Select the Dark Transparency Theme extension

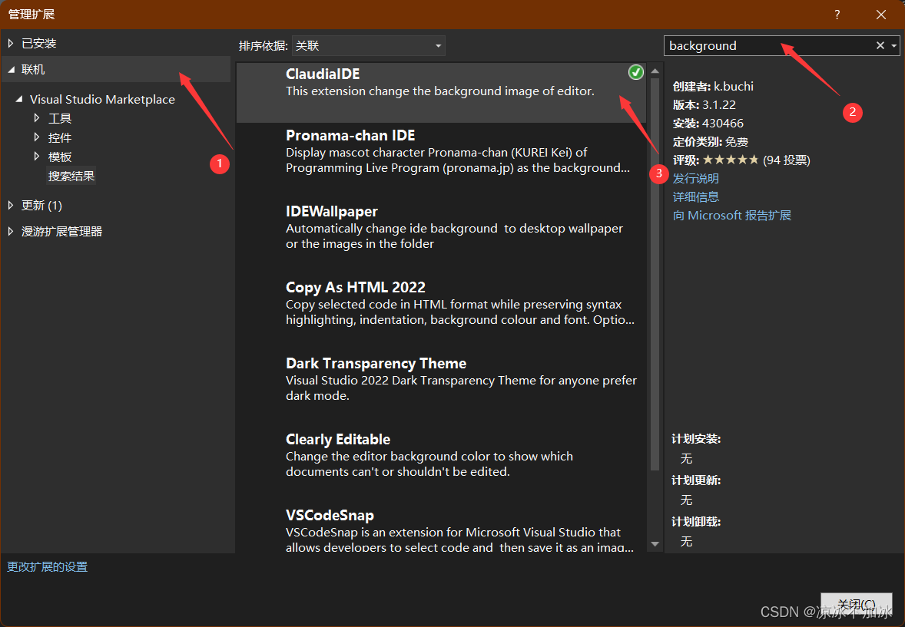[442, 380]
